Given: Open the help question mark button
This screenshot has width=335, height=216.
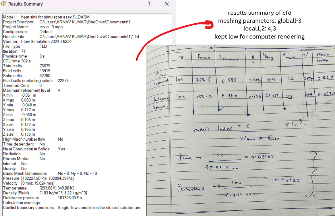Looking at the screenshot, I should click(149, 4).
